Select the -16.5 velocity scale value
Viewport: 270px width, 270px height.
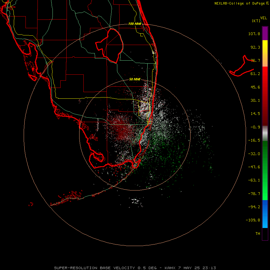(x=254, y=140)
